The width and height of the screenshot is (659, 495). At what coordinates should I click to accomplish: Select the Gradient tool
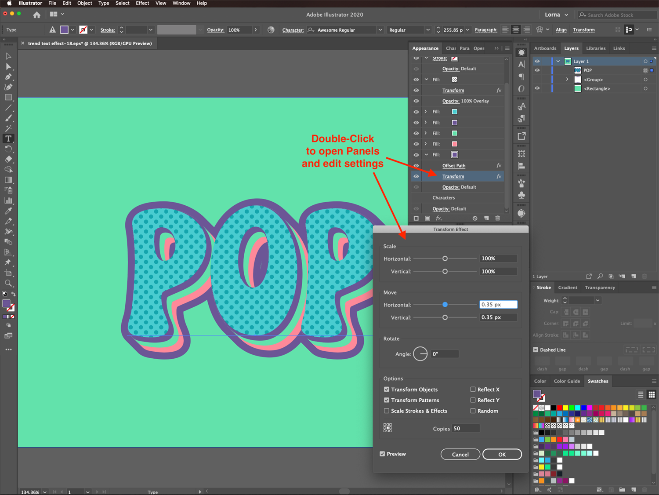click(x=8, y=180)
